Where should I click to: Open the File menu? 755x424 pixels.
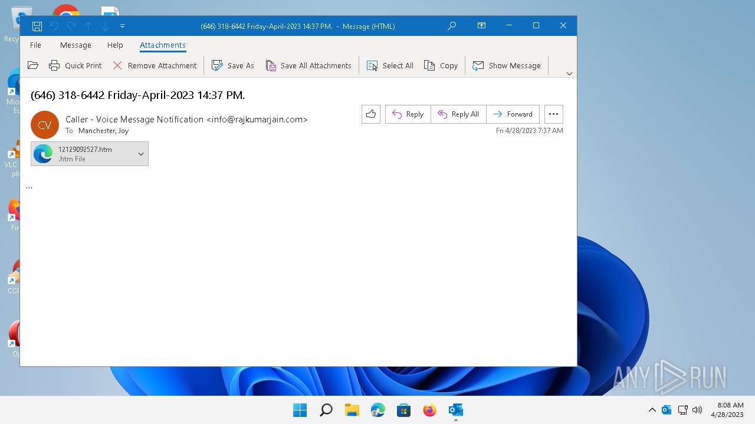click(35, 45)
